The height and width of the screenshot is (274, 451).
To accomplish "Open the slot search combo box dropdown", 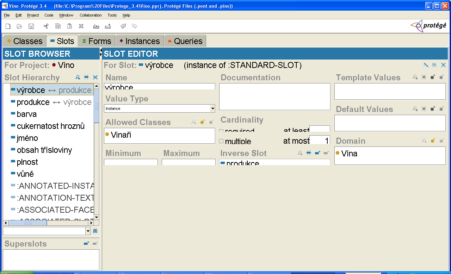I will point(88,231).
